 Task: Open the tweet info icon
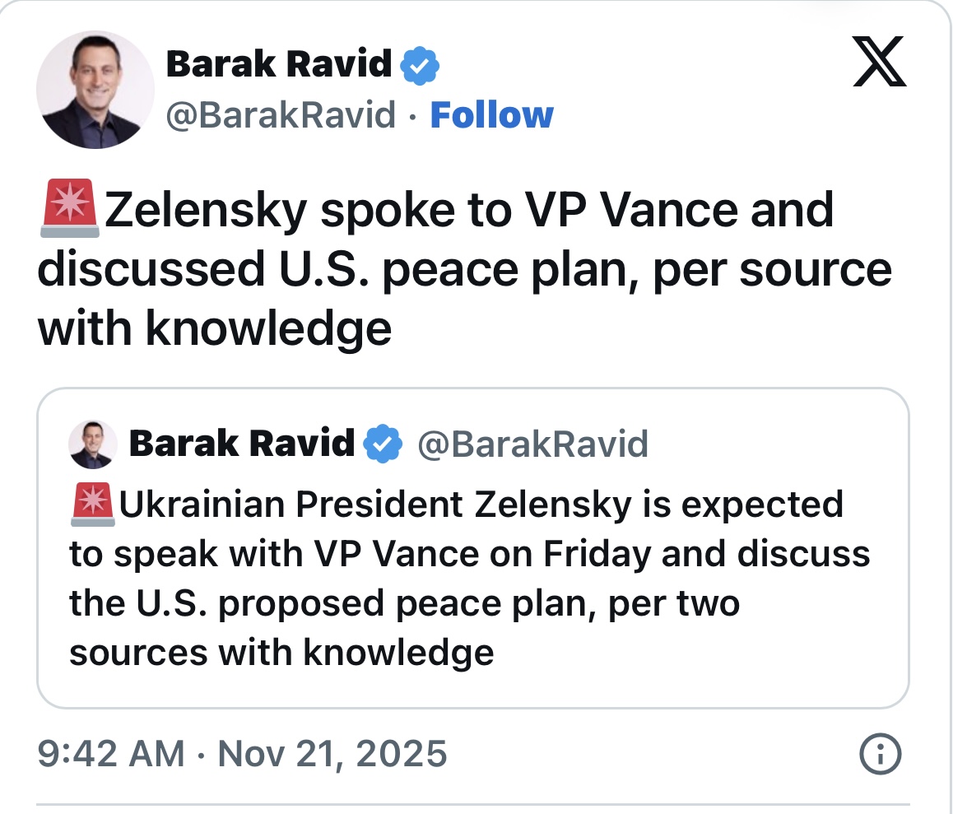(879, 753)
